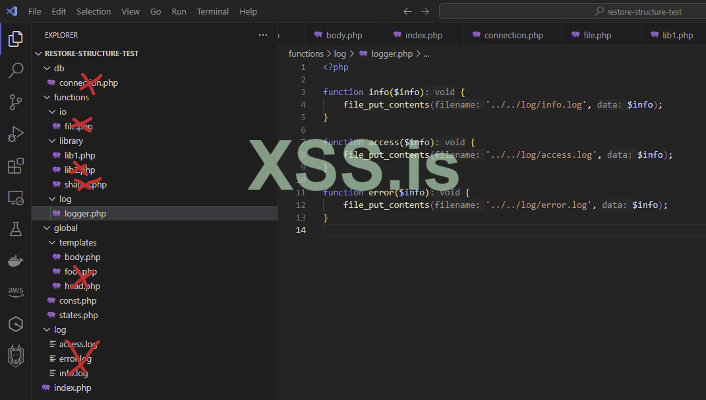Open states.php in the file tree
Screen dimensions: 706x400
click(78, 315)
